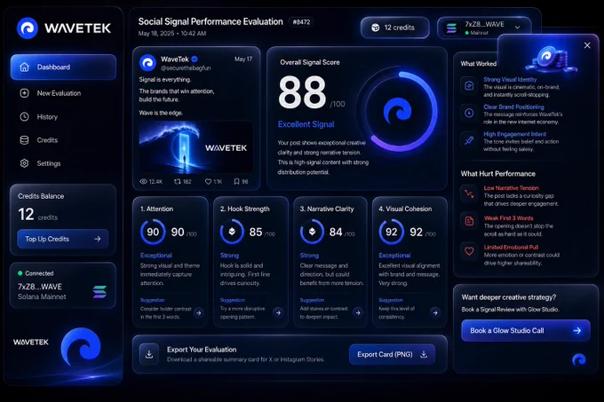Click the 'Clear Brand Positioning' heading
This screenshot has height=402, width=604.
pos(514,106)
